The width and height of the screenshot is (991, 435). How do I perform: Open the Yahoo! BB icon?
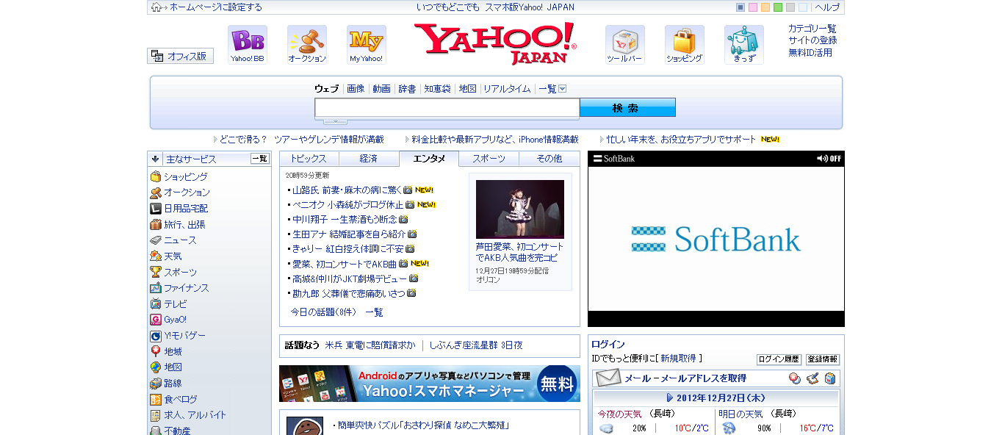click(248, 44)
